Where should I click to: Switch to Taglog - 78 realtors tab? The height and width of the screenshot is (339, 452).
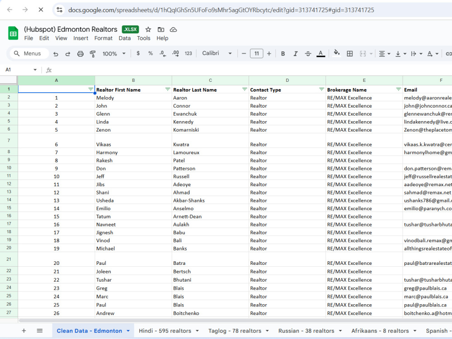(235, 331)
